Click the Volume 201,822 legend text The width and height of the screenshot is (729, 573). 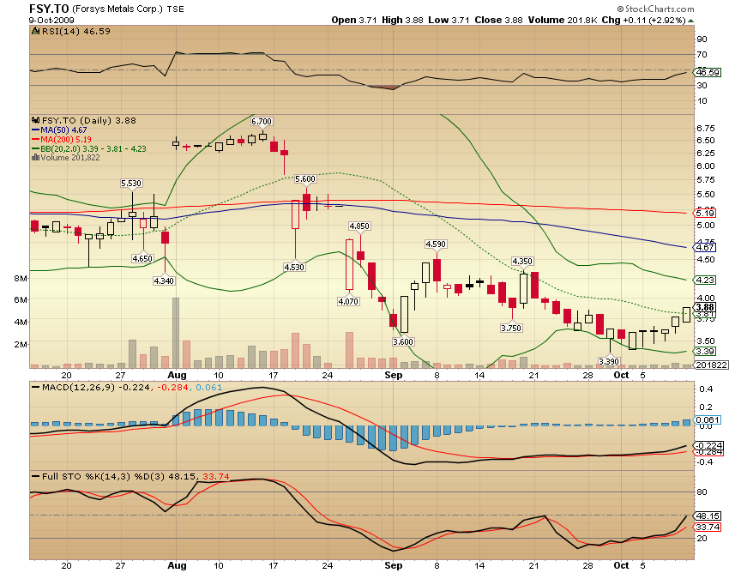(69, 158)
